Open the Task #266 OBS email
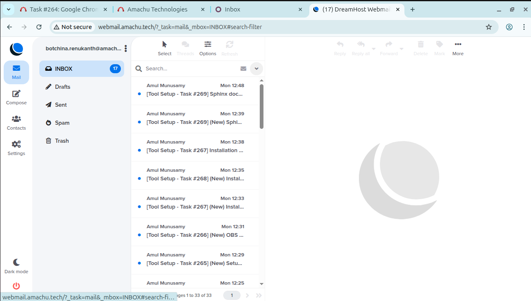531x301 pixels. pos(195,235)
